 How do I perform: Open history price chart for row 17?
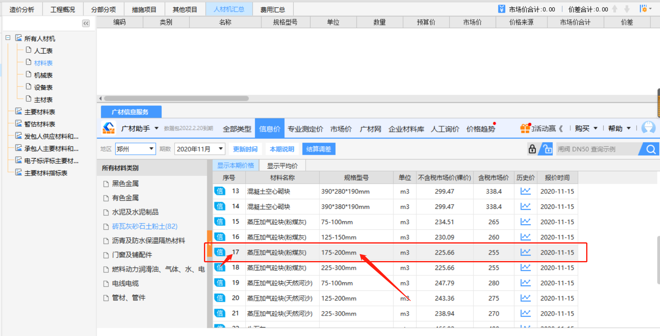click(x=525, y=252)
